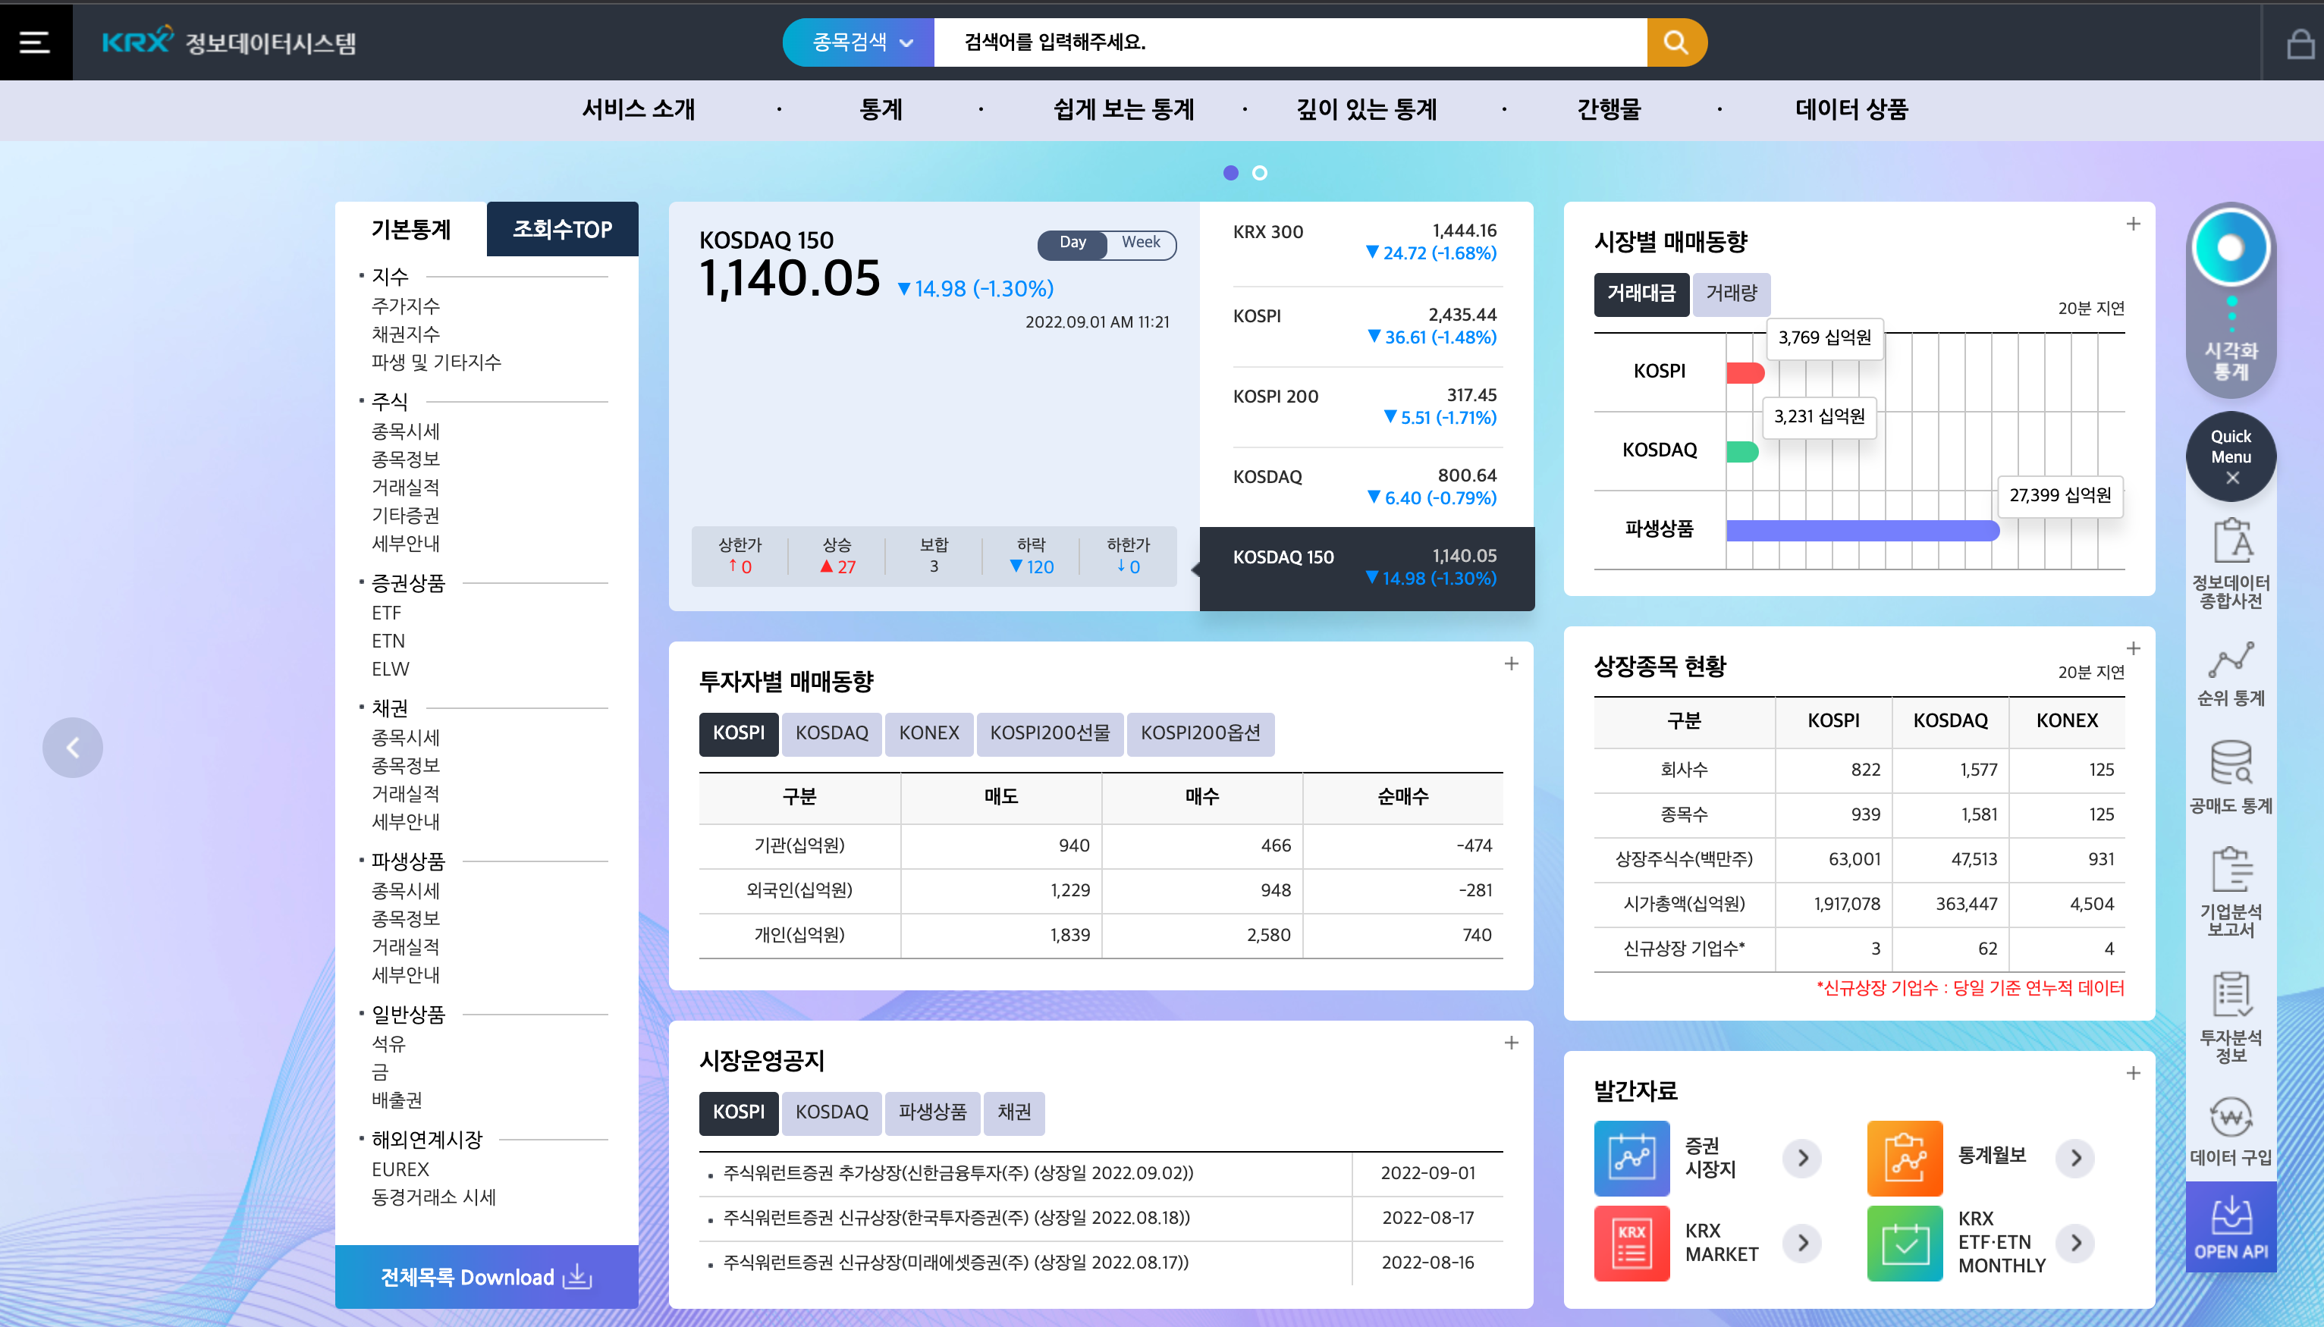
Task: Open the login lock icon
Action: click(2300, 42)
